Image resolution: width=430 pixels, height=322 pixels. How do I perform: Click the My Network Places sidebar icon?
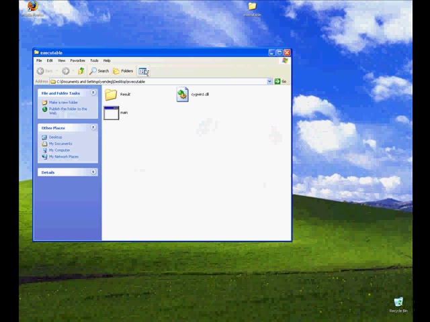click(44, 157)
